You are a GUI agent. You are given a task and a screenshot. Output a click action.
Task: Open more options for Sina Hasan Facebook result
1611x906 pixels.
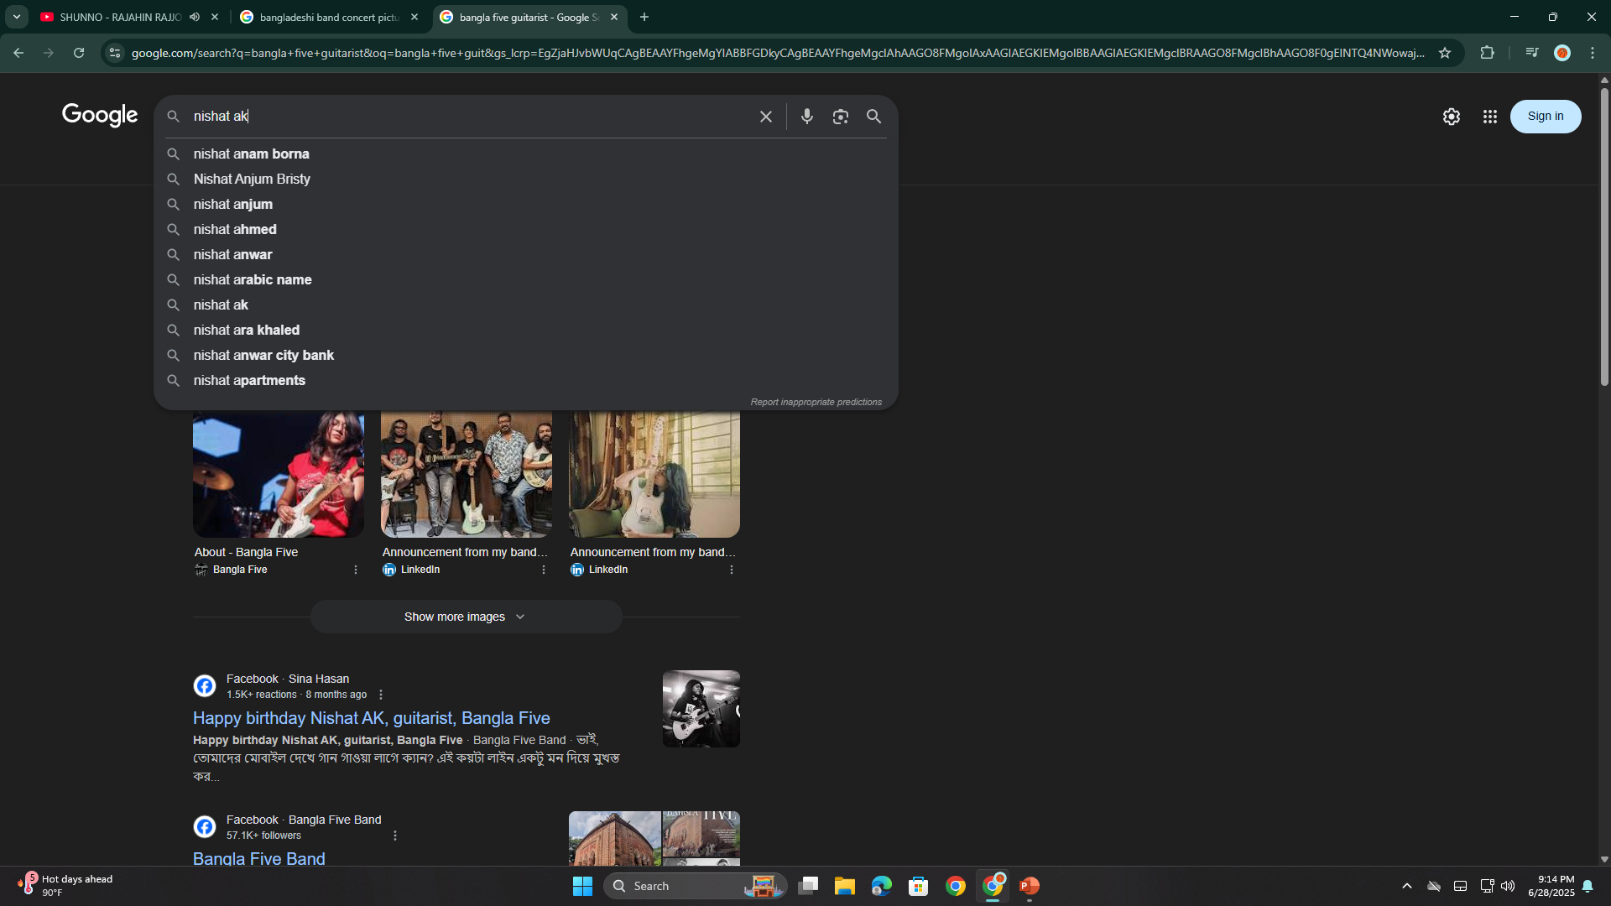pos(381,695)
